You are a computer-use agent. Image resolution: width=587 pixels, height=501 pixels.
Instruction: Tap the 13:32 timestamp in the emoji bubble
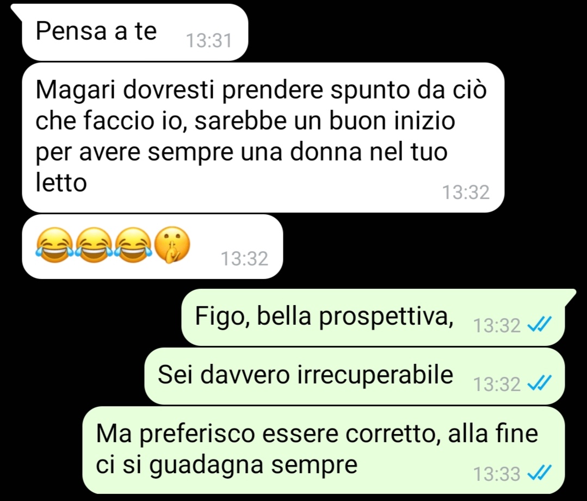pos(244,259)
